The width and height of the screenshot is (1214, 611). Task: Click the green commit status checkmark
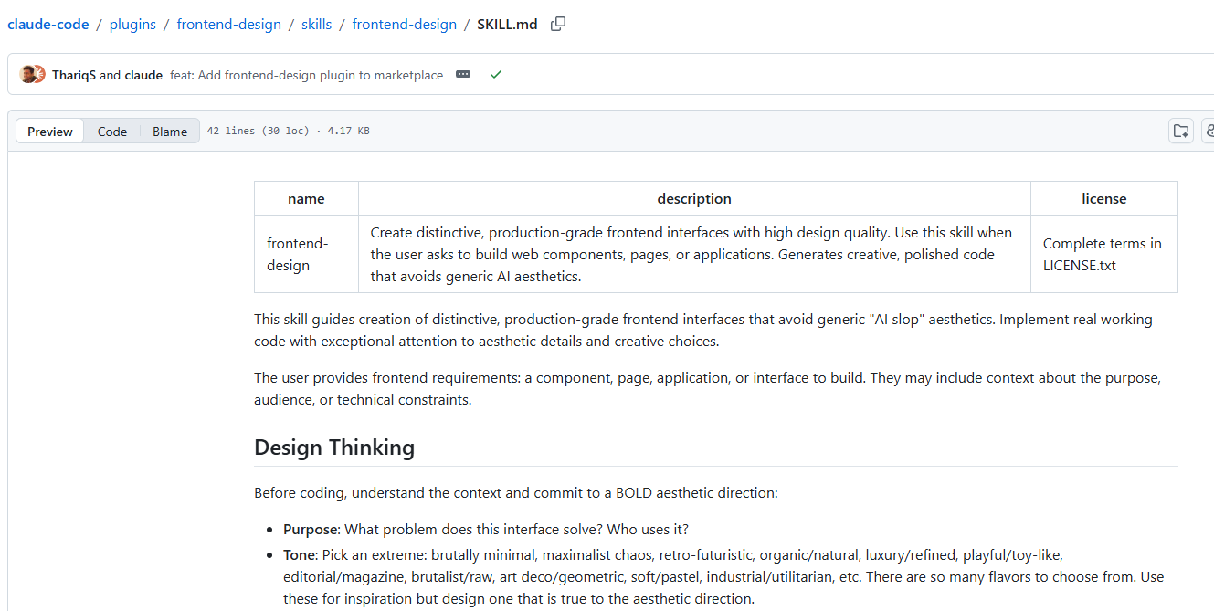(x=496, y=75)
